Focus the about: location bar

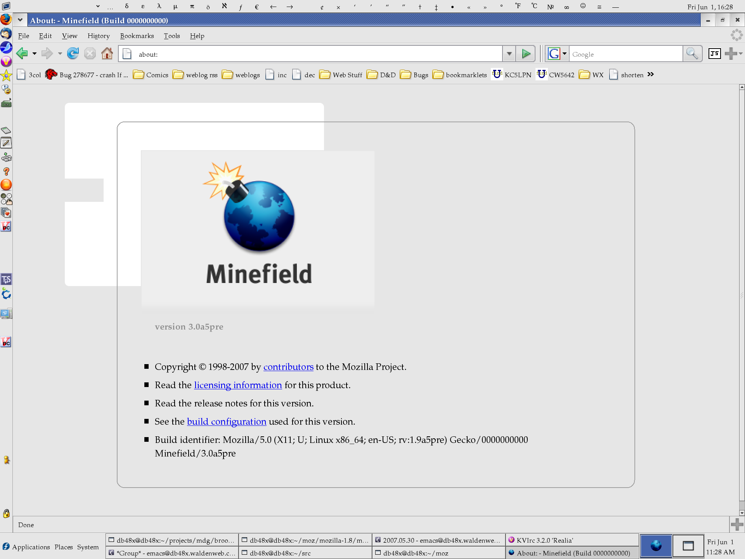(310, 54)
